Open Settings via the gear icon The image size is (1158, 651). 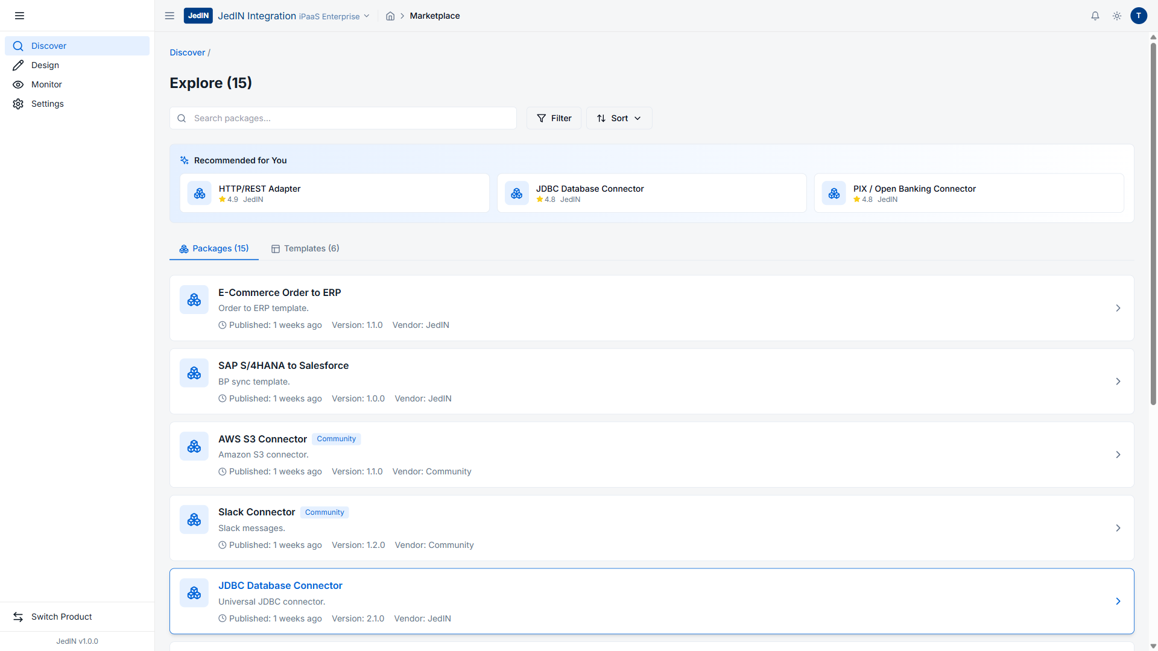click(18, 104)
